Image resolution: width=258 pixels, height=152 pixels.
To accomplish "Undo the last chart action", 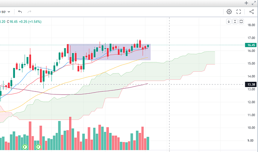I will (19, 12).
